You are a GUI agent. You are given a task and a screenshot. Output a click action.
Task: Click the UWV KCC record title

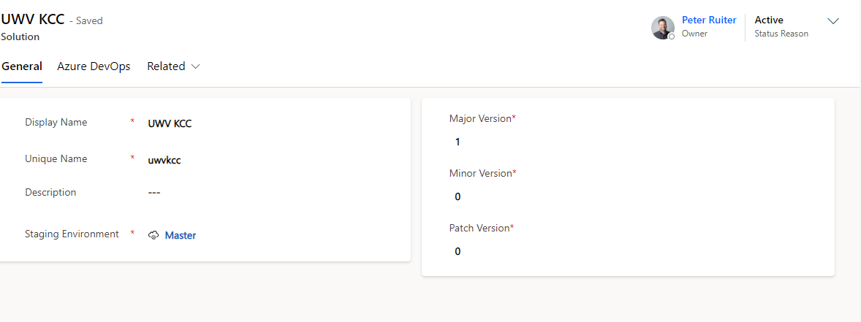tap(33, 19)
